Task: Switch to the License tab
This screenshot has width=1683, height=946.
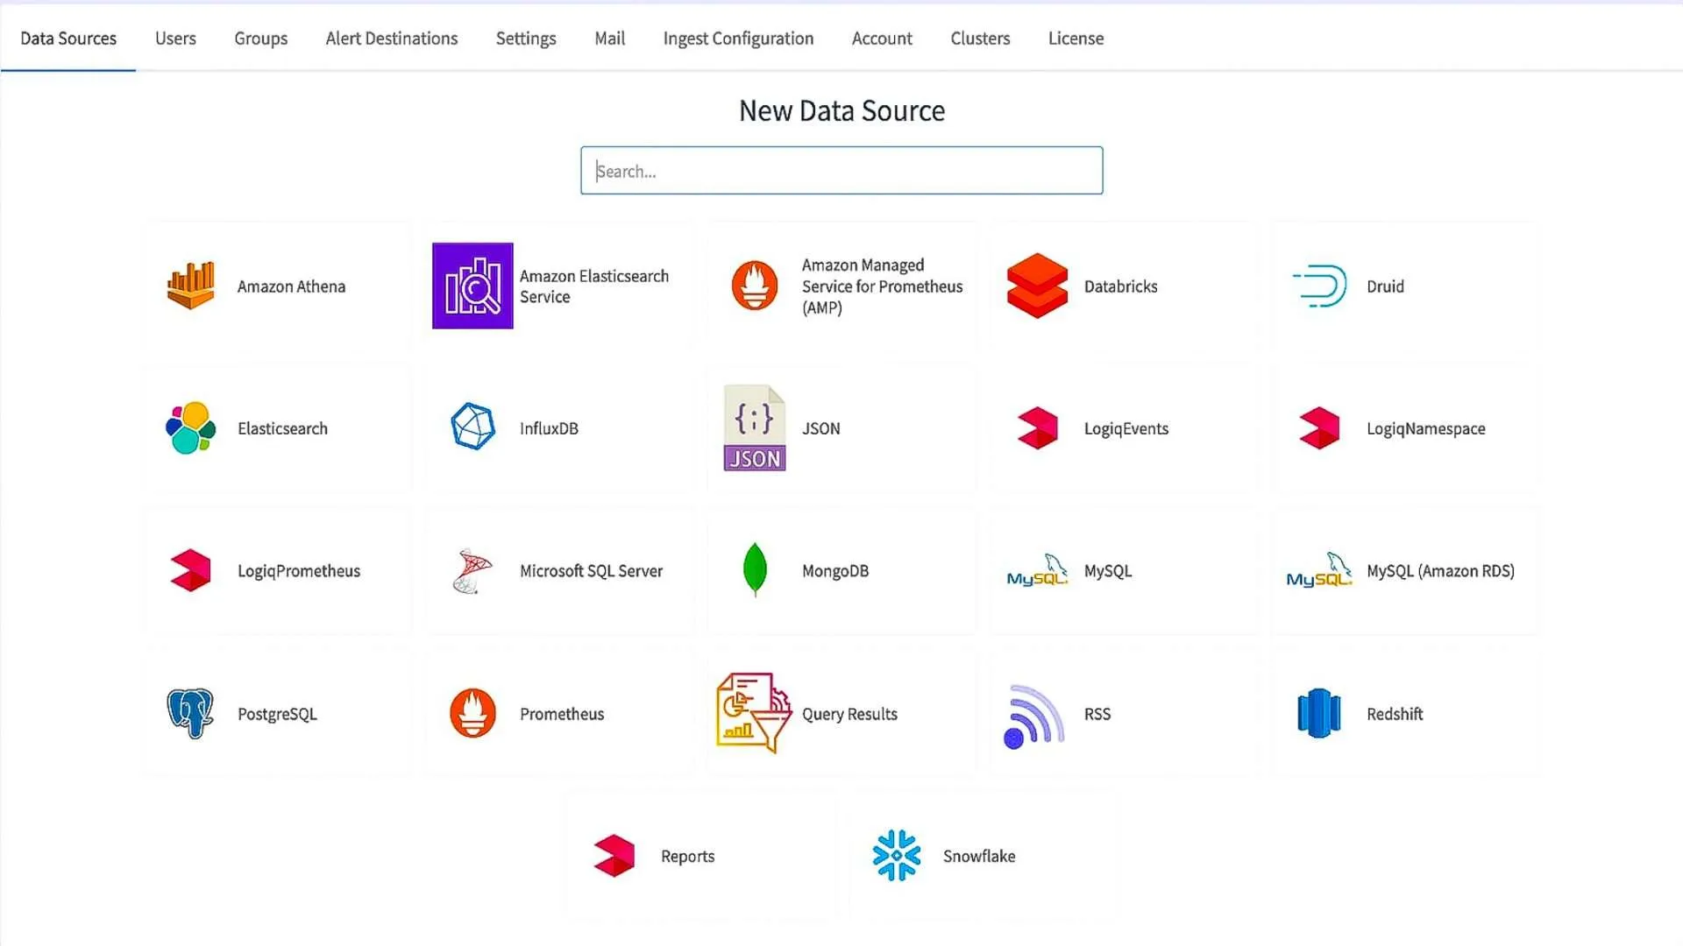Action: tap(1076, 39)
